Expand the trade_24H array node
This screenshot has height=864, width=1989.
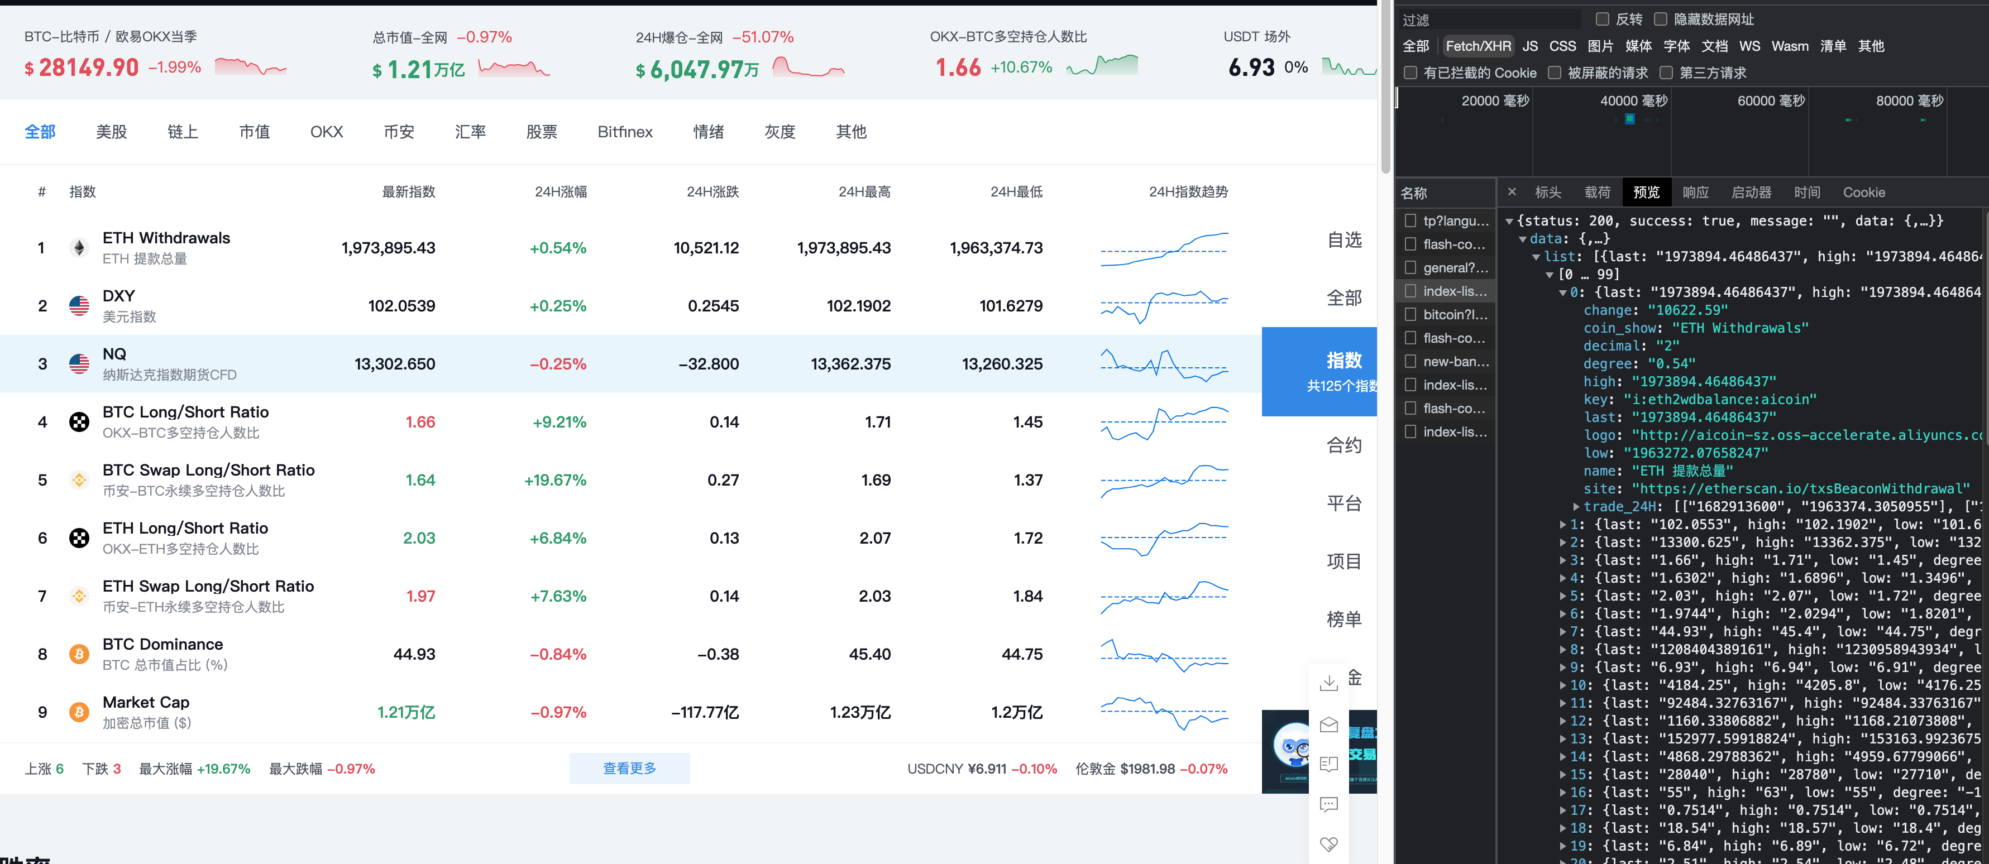coord(1576,506)
